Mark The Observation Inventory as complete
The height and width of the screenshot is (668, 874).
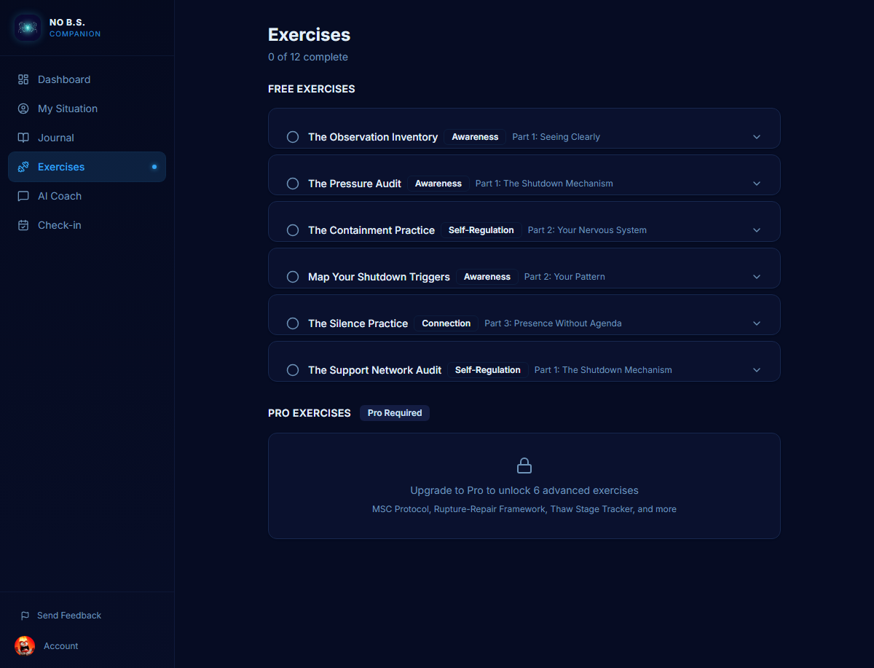(x=293, y=137)
